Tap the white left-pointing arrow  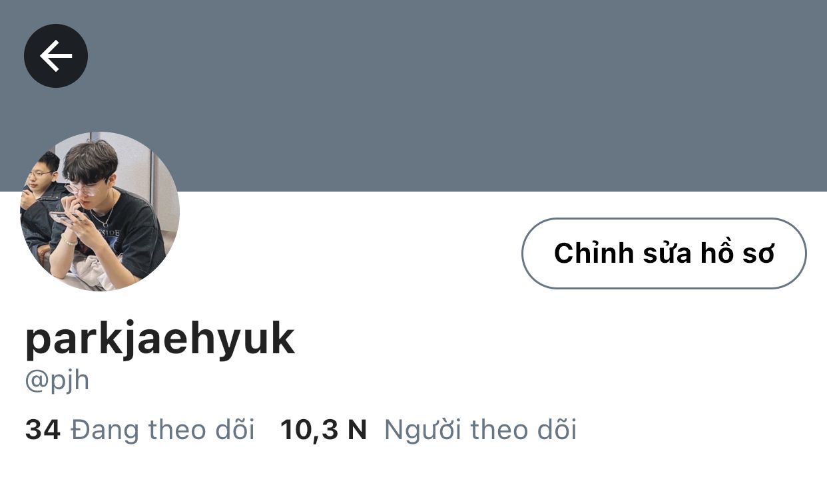[x=56, y=56]
